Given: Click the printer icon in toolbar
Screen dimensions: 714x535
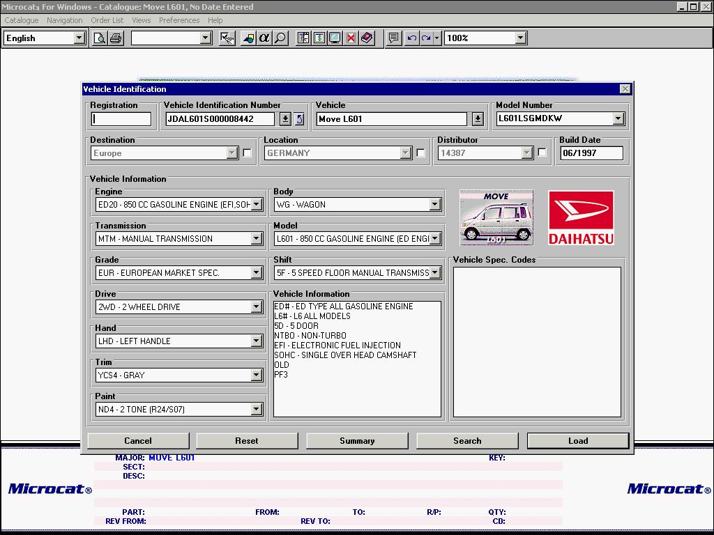Looking at the screenshot, I should [x=116, y=38].
